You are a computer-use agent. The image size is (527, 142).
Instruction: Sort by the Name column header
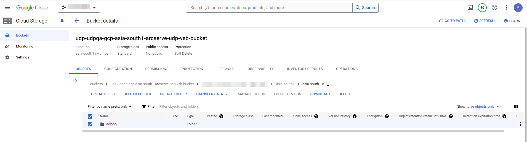104,116
